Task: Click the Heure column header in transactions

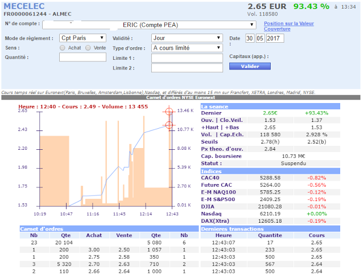Action: (224, 235)
